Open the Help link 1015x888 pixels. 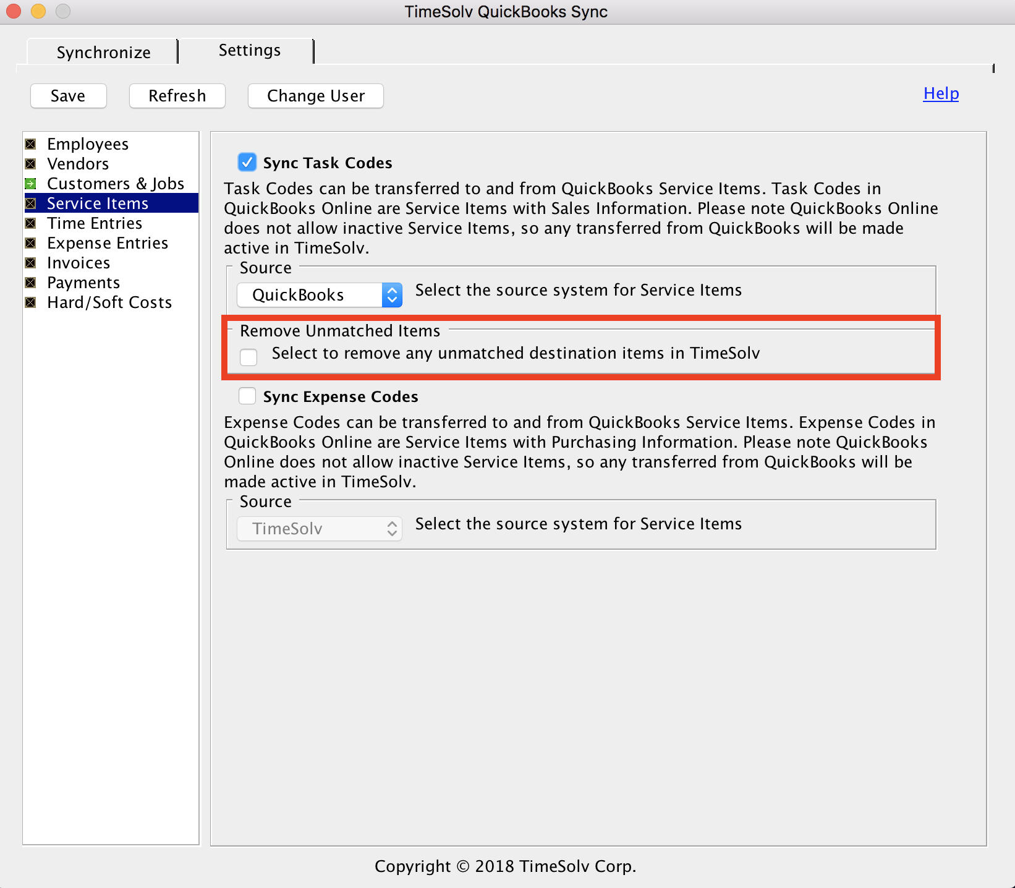[940, 93]
